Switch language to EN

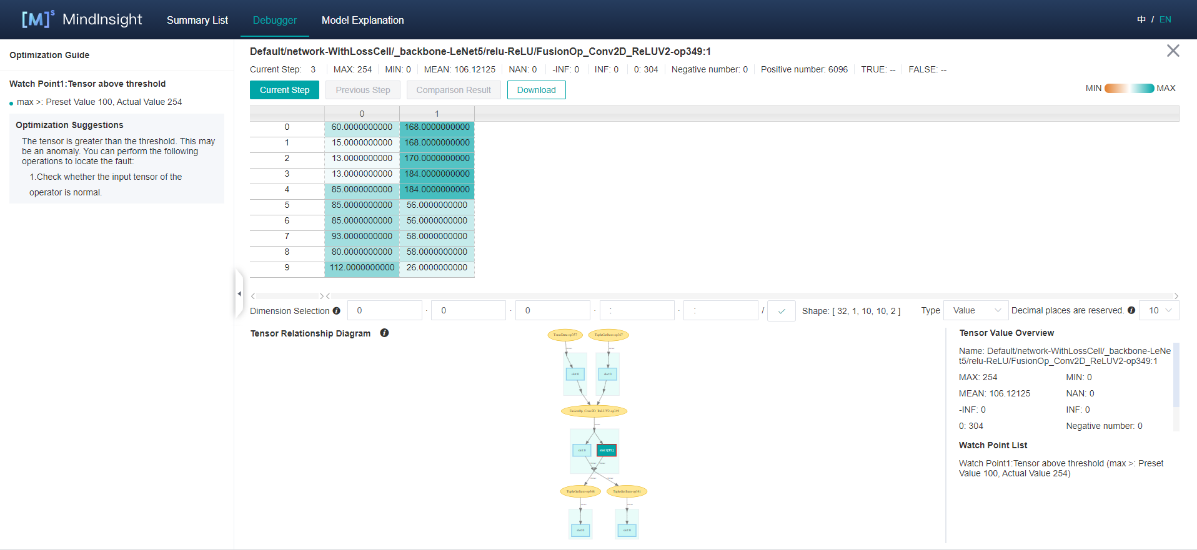point(1165,19)
